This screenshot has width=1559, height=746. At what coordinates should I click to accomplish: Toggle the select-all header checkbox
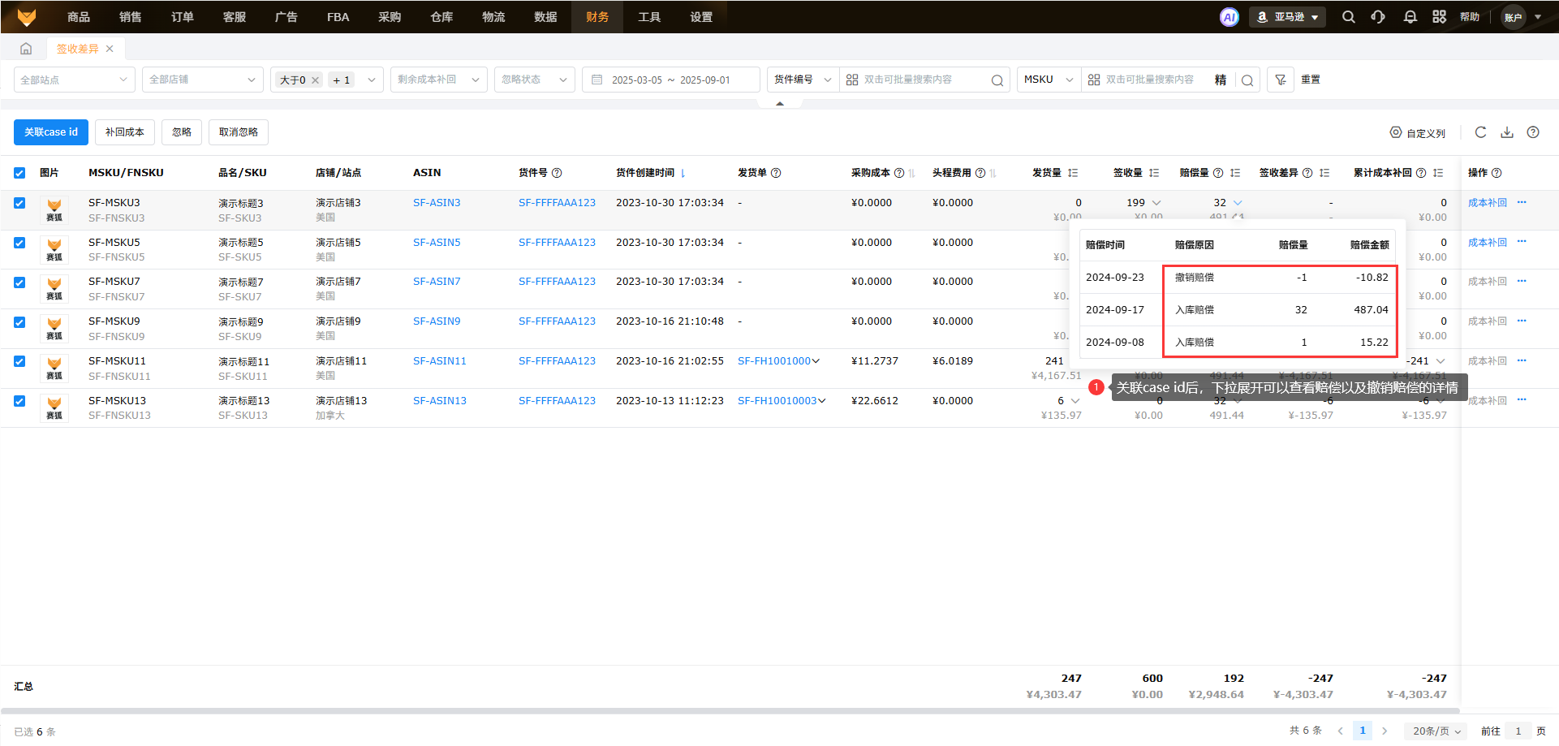[x=19, y=173]
